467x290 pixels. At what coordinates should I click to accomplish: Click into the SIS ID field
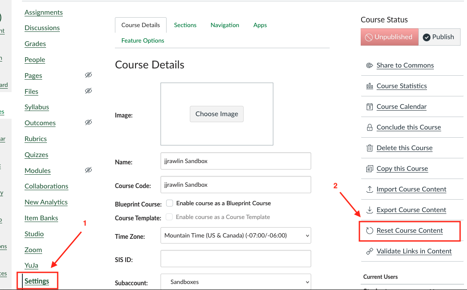(x=235, y=259)
